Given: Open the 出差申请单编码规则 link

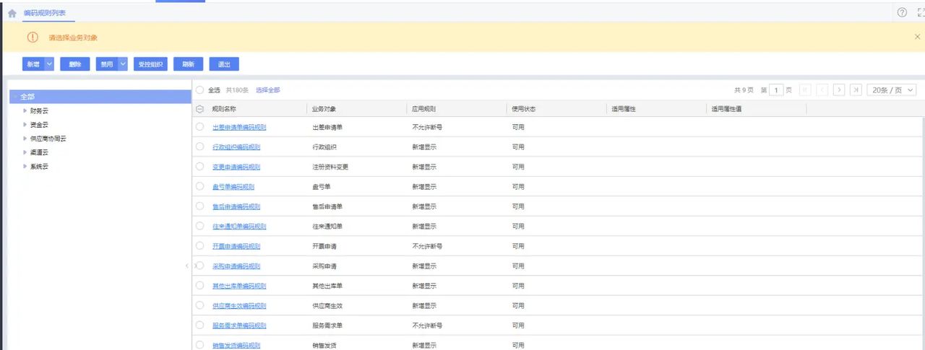Looking at the screenshot, I should pyautogui.click(x=239, y=127).
